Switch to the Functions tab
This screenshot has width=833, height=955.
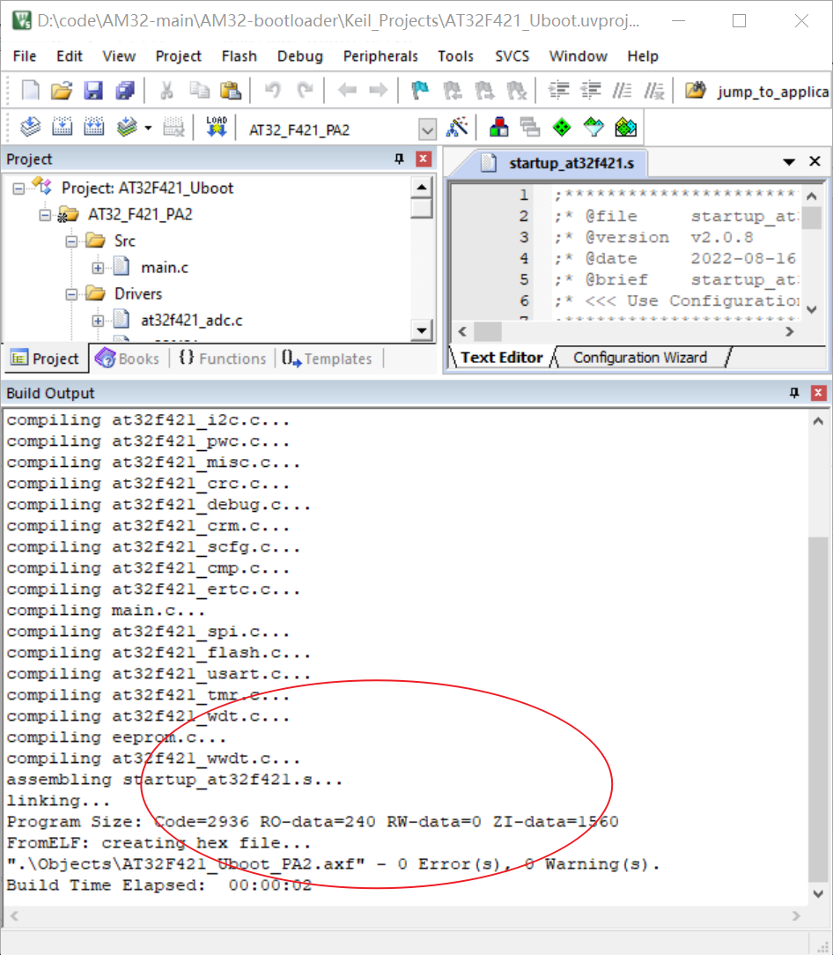pos(222,359)
